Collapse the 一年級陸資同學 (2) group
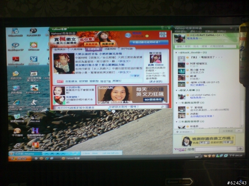249x186 pixels. click(x=176, y=103)
